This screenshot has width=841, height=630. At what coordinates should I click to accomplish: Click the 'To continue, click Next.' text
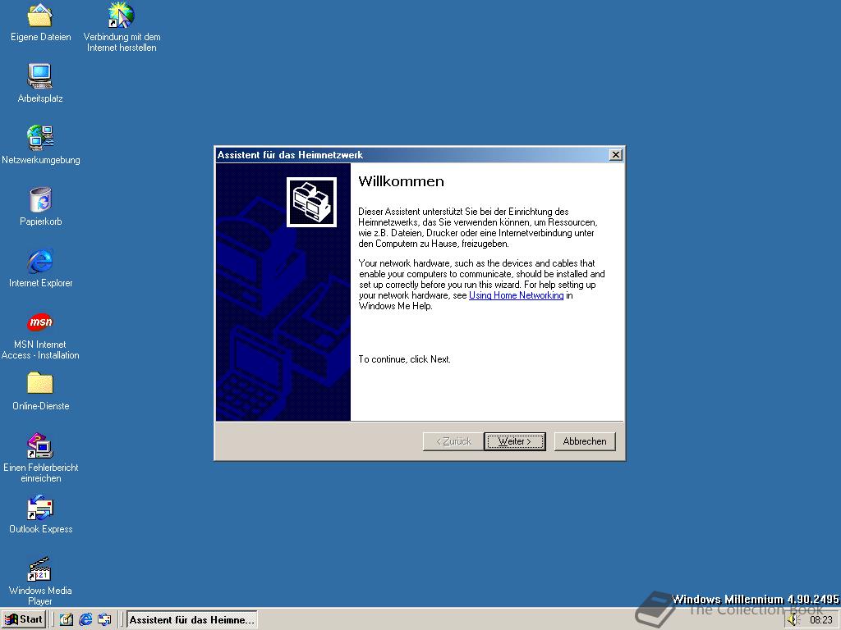click(404, 359)
